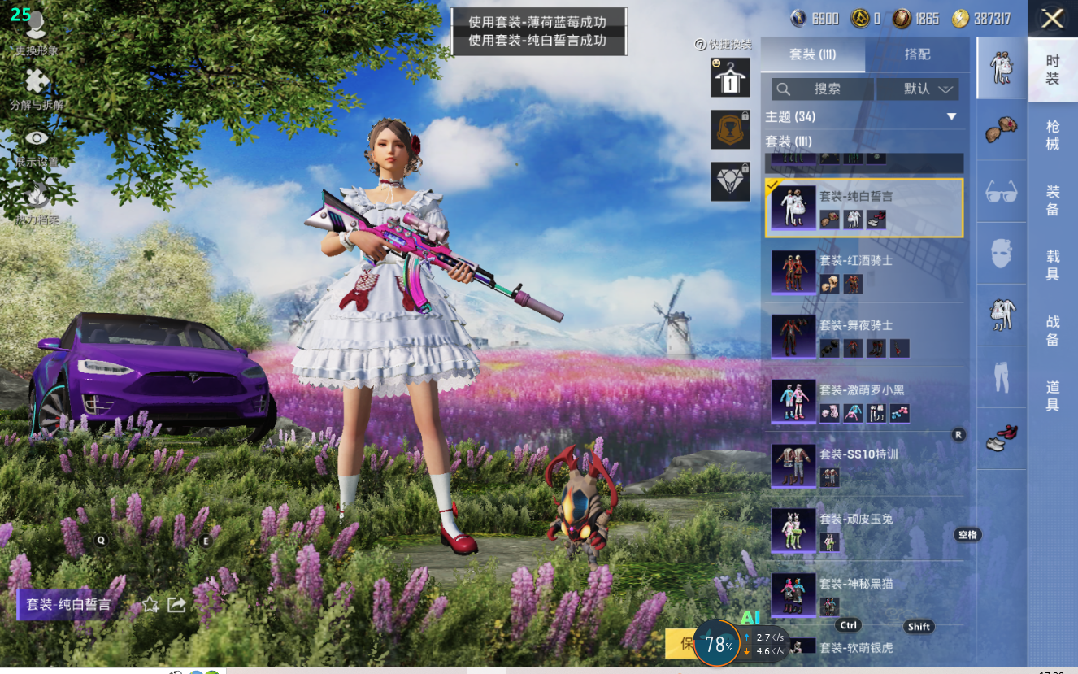Screen dimensions: 1078x674
Task: Open the hanger quick-outfit slot 1
Action: tap(730, 79)
